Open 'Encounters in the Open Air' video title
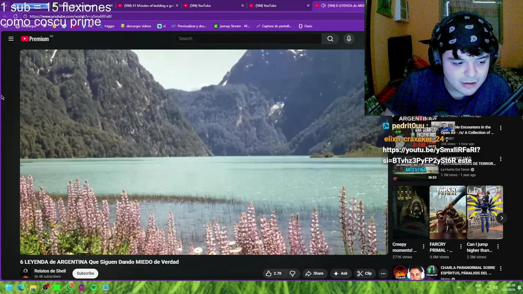Screen dimensions: 523x294 click(x=468, y=130)
